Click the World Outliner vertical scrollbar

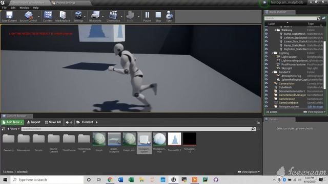point(324,65)
